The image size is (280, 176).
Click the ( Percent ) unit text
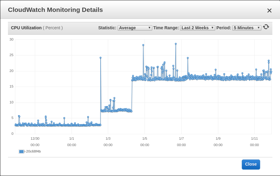53,28
